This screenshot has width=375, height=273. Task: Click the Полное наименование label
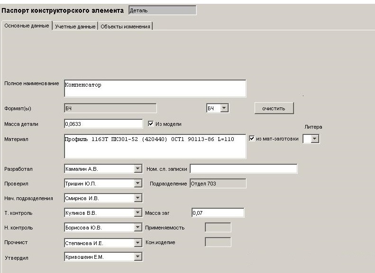tap(32, 84)
